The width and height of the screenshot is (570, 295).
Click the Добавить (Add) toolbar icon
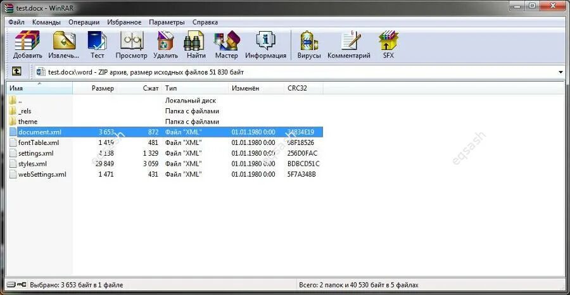tap(27, 41)
